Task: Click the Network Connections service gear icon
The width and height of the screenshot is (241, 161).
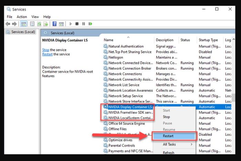Action: pyautogui.click(x=105, y=73)
